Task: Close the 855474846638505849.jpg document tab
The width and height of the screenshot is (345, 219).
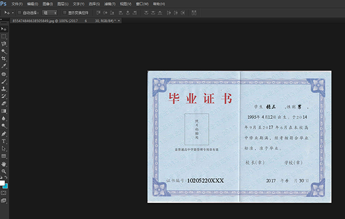Action: 119,21
